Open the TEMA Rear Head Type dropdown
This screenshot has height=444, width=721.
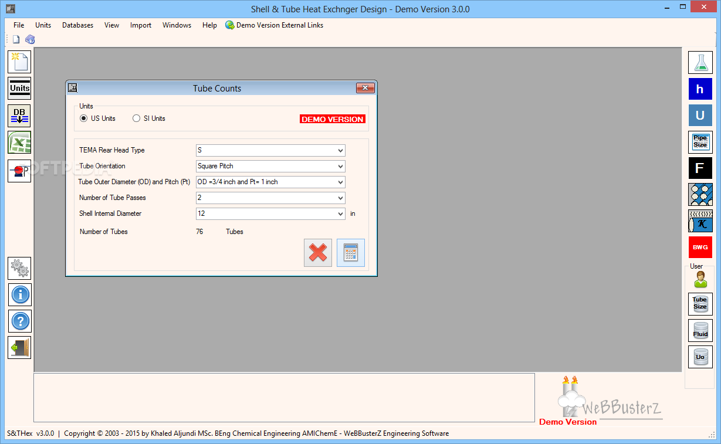click(270, 150)
